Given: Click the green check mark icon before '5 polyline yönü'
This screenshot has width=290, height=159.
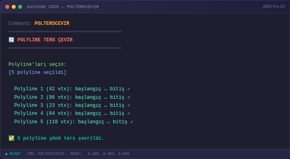Looking at the screenshot, I should coord(11,138).
